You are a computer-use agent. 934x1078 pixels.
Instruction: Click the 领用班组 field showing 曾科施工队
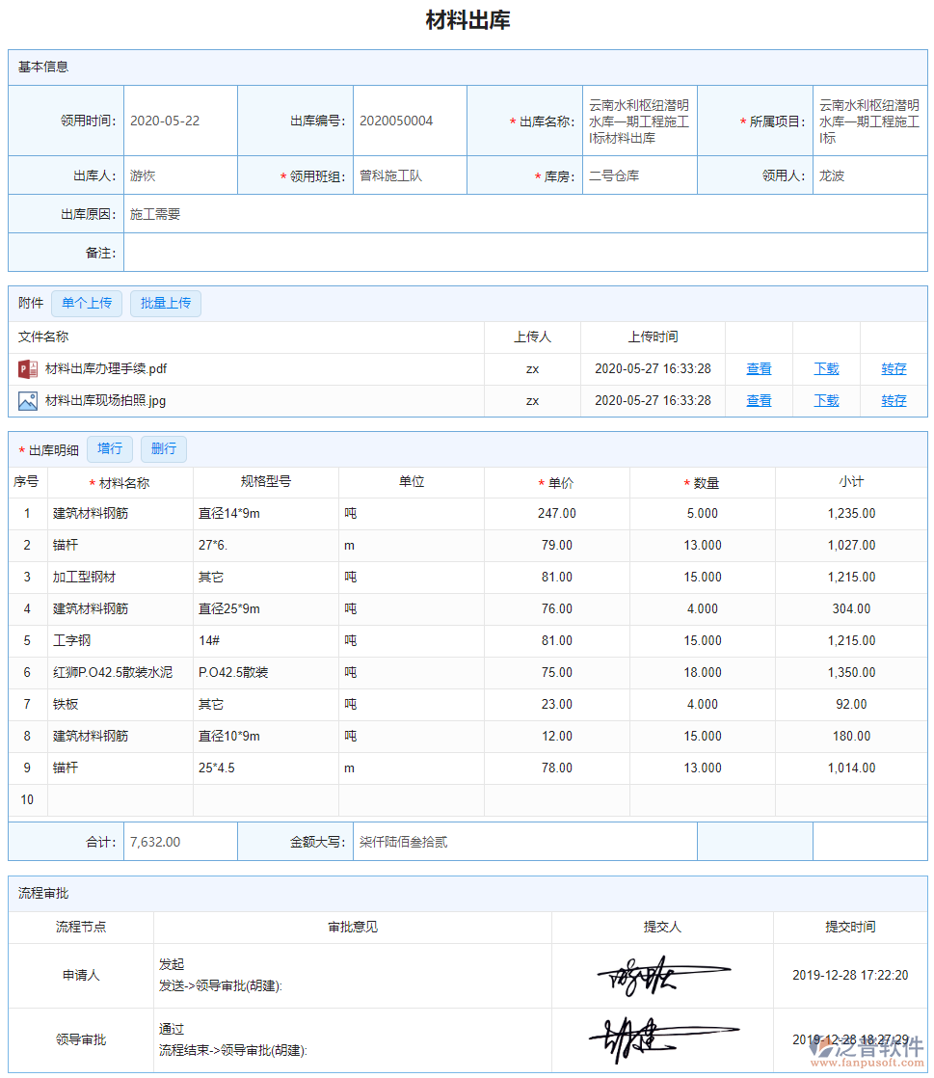pos(410,176)
